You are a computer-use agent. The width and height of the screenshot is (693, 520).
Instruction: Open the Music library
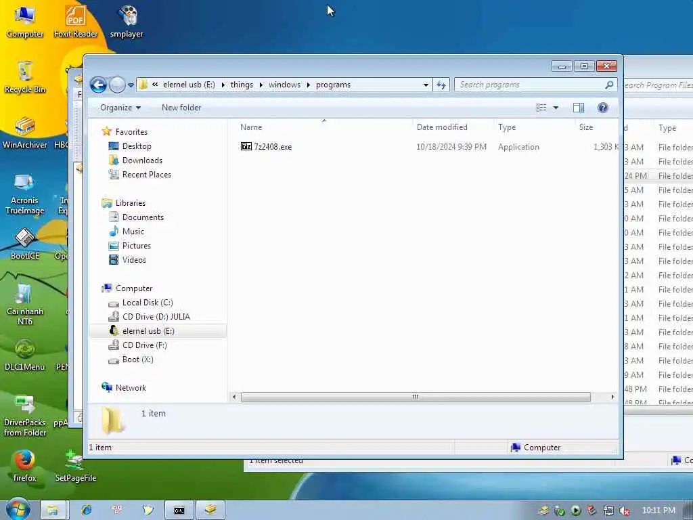point(133,232)
